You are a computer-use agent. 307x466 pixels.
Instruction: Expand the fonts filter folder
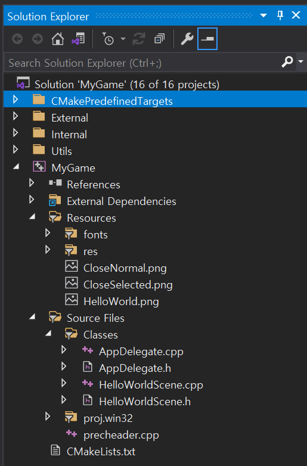click(x=48, y=233)
